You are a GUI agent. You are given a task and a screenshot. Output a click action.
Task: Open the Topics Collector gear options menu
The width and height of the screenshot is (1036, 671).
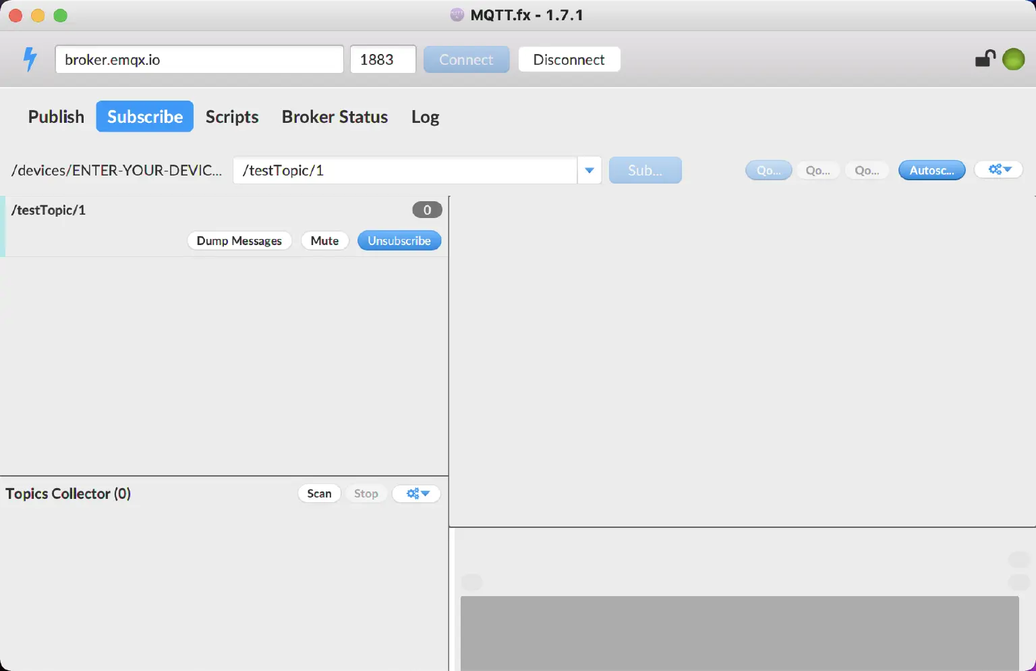coord(416,493)
